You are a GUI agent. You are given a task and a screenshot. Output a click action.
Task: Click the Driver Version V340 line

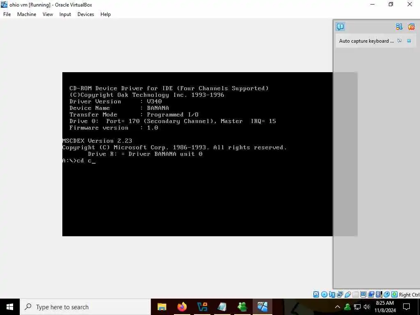point(115,102)
